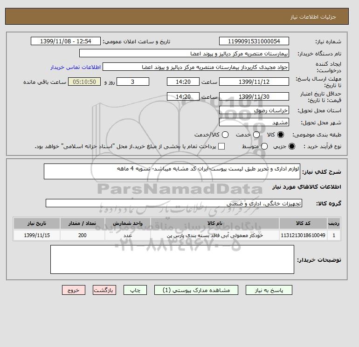Screen dimensions: 359x347
Task: Click the واحد شمارش column header
Action: tap(128, 223)
